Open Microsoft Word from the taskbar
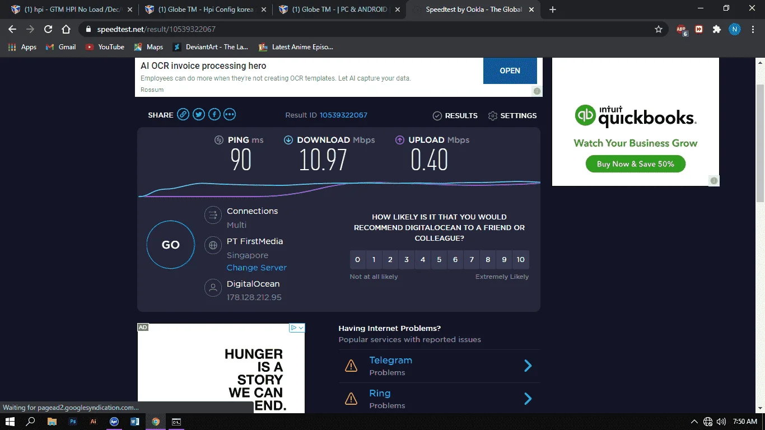 [x=135, y=422]
